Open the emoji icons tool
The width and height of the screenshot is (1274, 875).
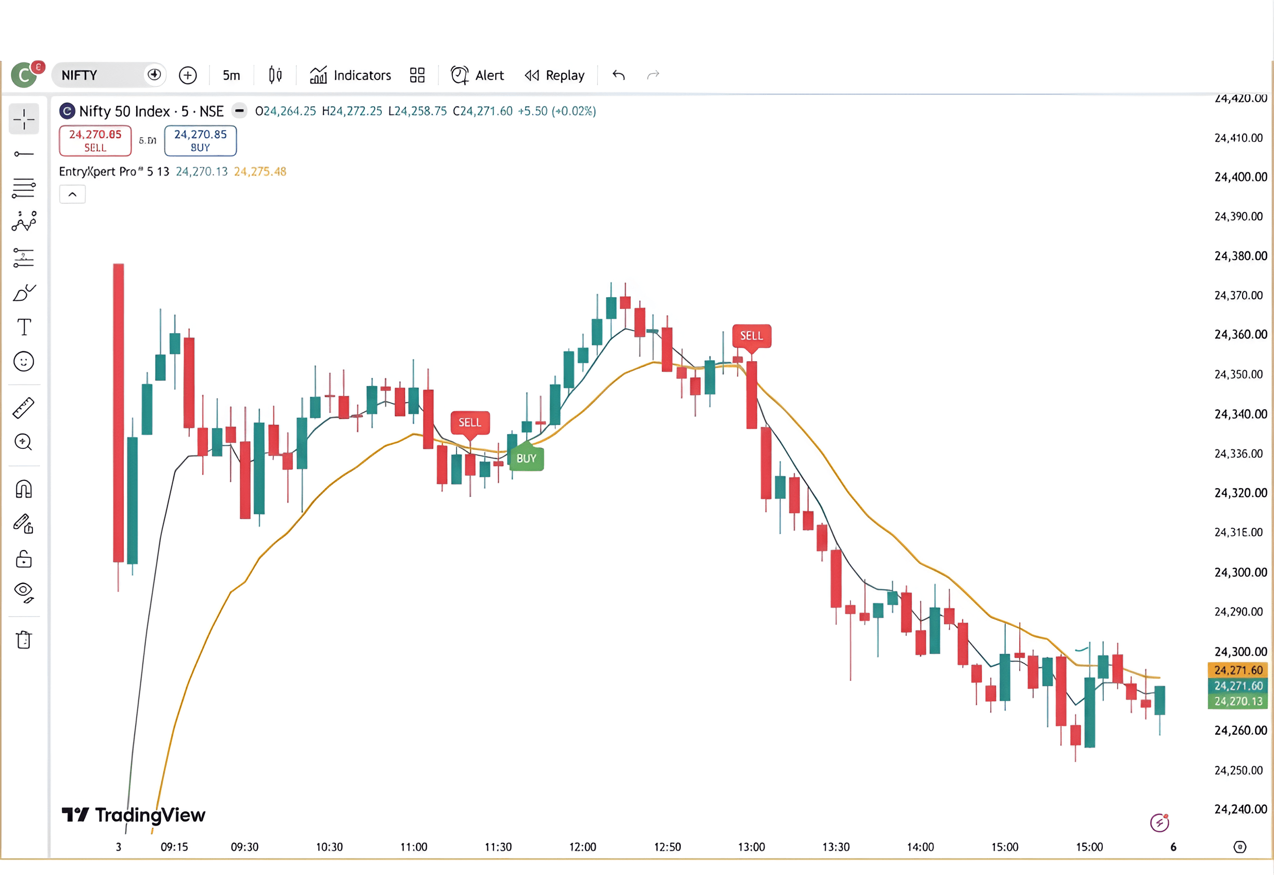coord(24,362)
